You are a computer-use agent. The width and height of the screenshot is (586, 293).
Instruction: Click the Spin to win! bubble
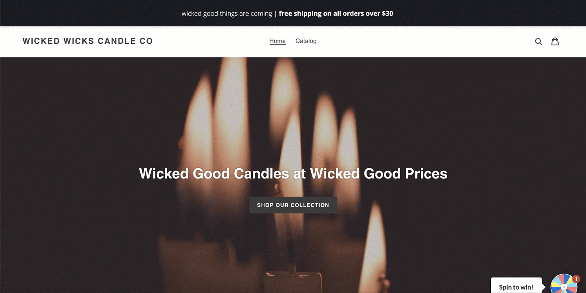[516, 286]
